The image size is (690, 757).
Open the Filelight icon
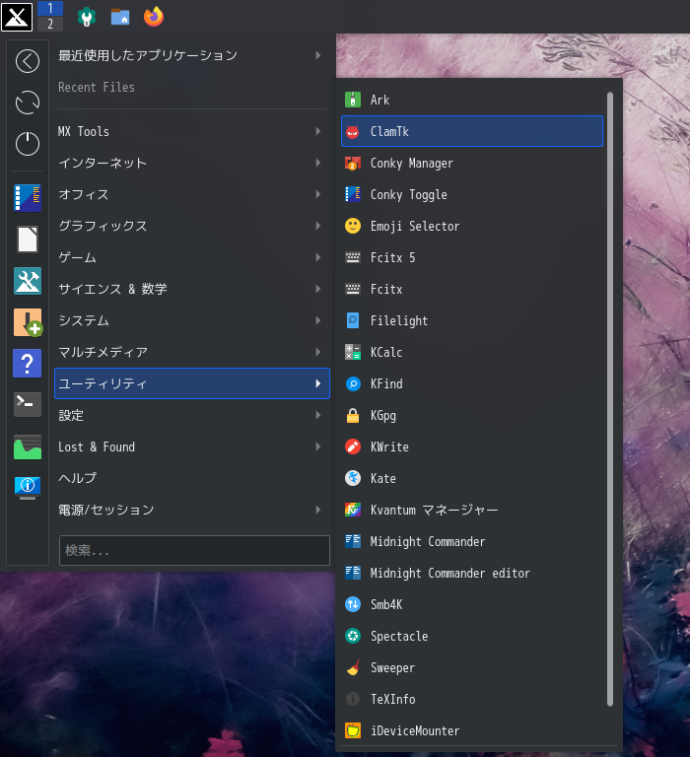[x=353, y=320]
